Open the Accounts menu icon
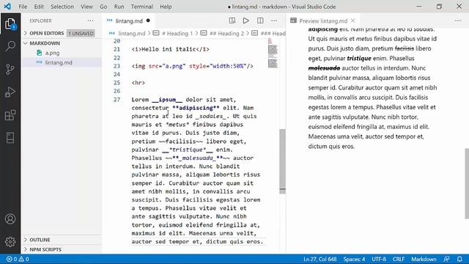Image resolution: width=469 pixels, height=264 pixels. click(x=10, y=219)
